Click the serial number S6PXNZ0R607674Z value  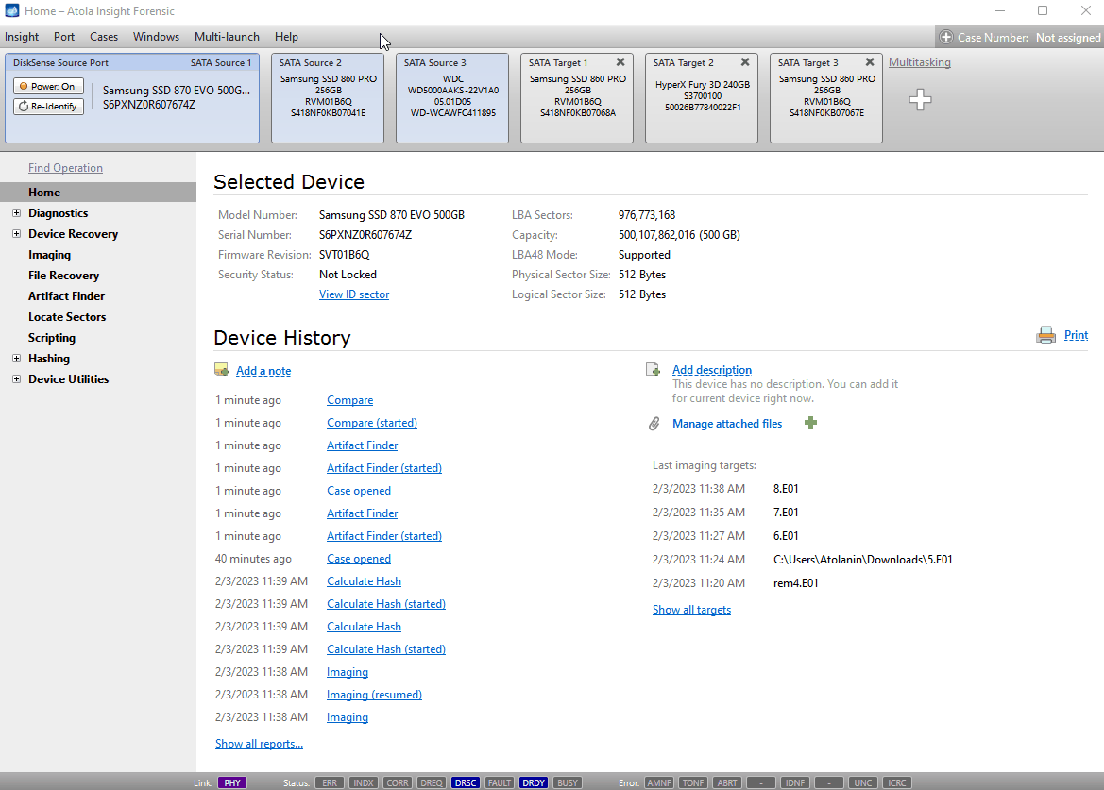365,235
